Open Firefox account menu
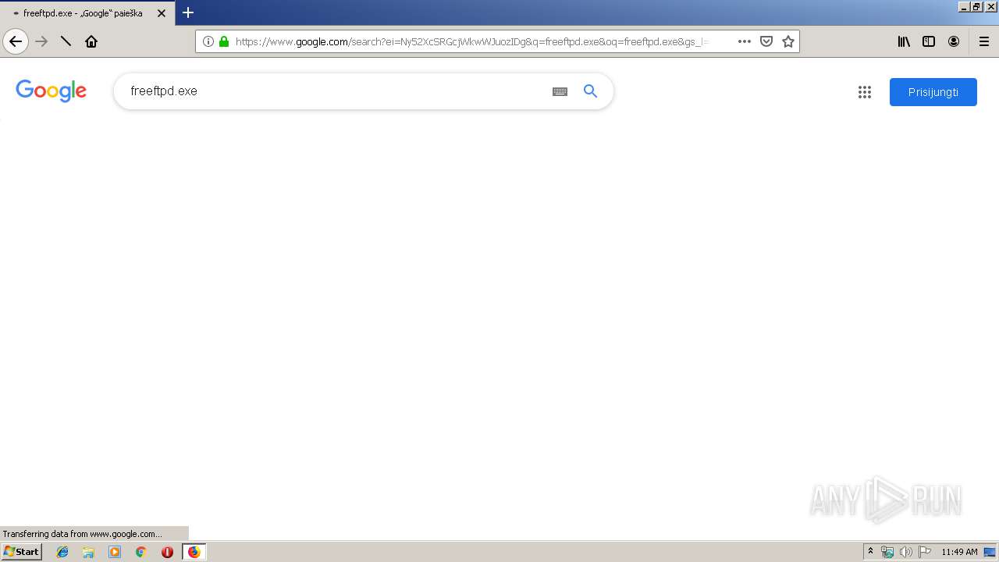Image resolution: width=999 pixels, height=562 pixels. tap(954, 41)
